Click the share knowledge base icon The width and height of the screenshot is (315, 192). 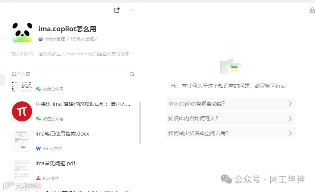click(117, 10)
